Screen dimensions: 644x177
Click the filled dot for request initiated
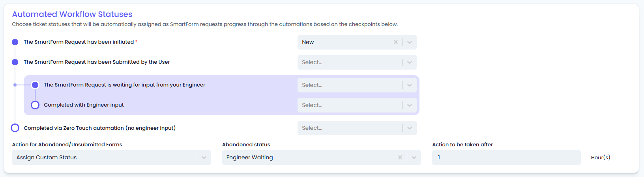[15, 42]
